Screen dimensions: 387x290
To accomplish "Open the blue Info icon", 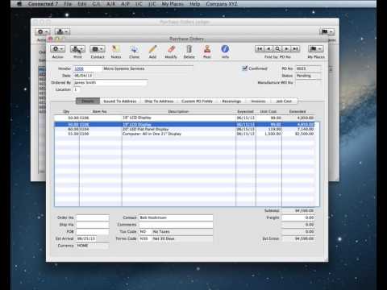I will tap(225, 49).
